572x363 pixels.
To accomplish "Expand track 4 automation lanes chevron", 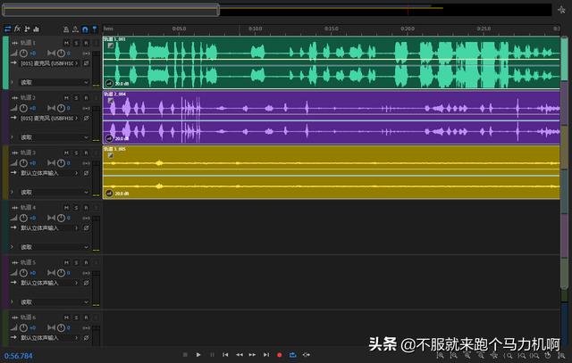I will pyautogui.click(x=12, y=247).
